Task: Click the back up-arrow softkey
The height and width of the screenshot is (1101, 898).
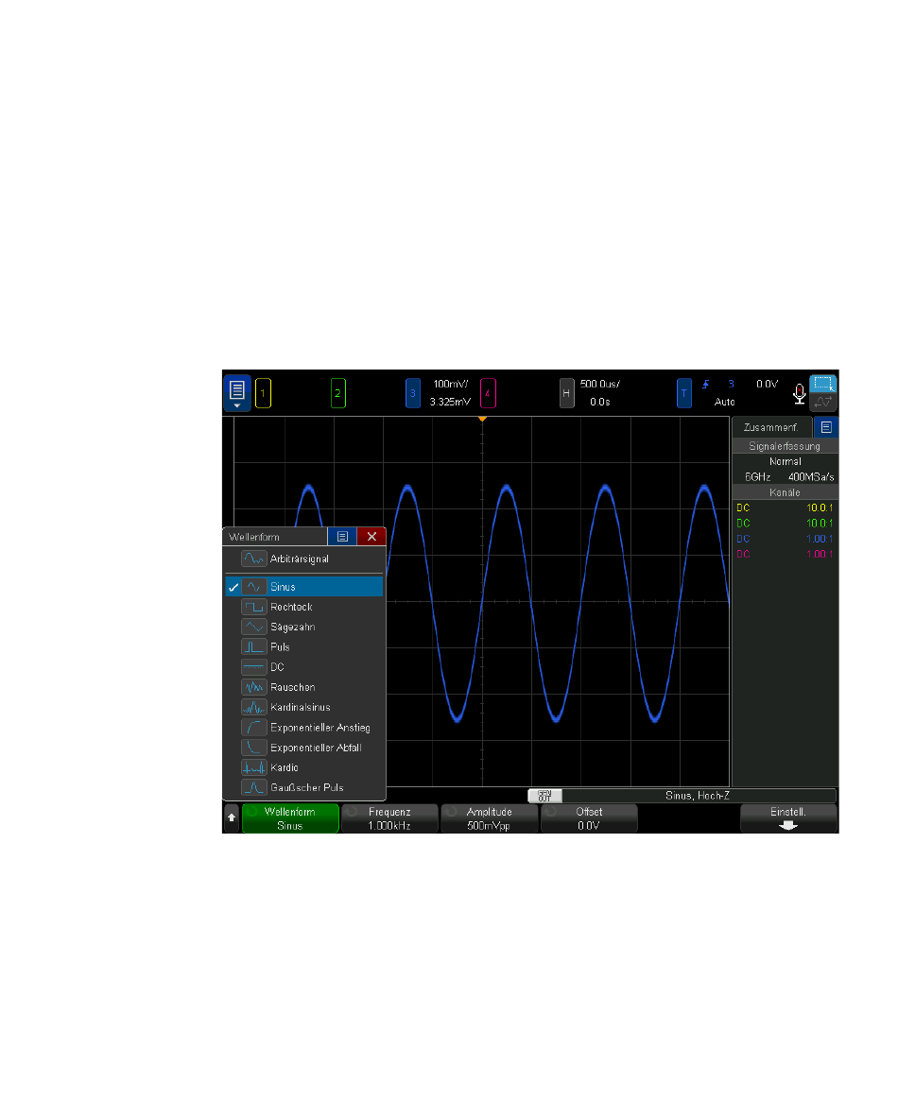Action: coord(232,818)
